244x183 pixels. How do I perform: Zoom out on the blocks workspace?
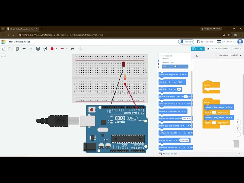pyautogui.click(x=238, y=128)
